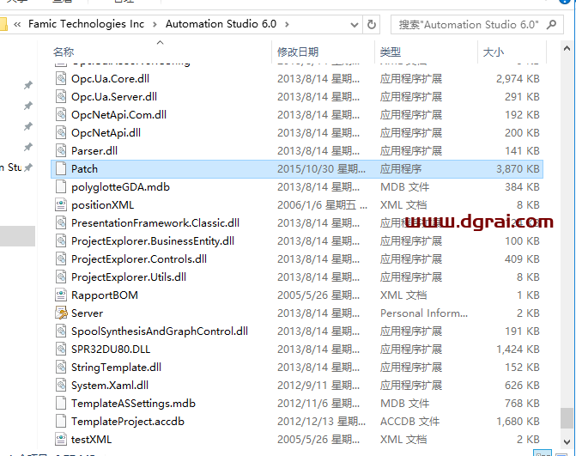Click the polyglotteGDA.mdb file icon
The height and width of the screenshot is (456, 576).
coord(61,186)
